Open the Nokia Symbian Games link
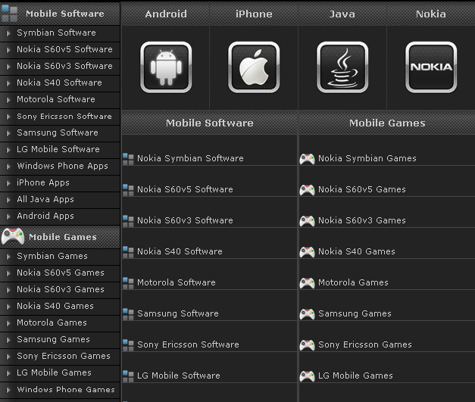 click(x=367, y=159)
